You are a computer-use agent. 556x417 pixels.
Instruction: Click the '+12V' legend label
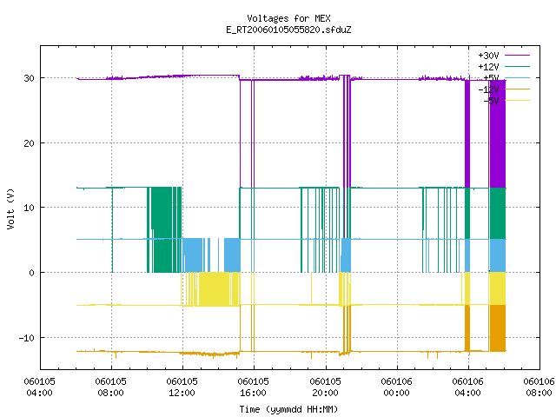[488, 67]
